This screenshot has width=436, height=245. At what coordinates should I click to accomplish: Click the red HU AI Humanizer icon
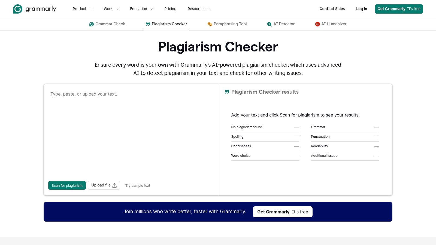tap(317, 24)
